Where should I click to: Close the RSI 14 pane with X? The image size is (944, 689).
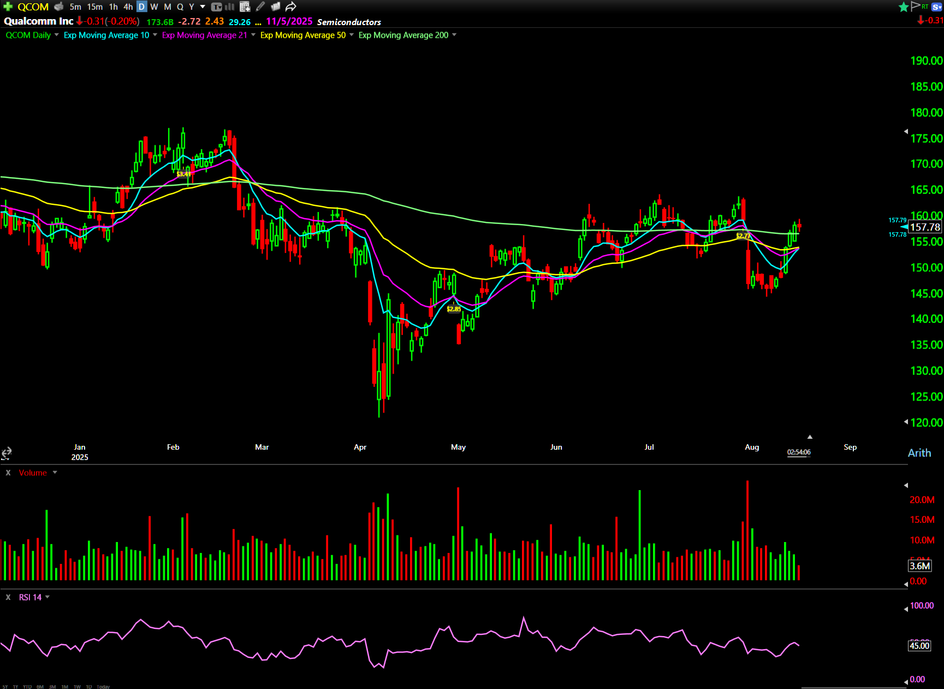click(x=8, y=597)
